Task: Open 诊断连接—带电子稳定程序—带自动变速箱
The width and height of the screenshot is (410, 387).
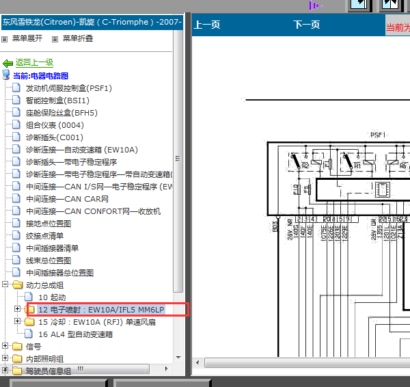Action: click(x=99, y=174)
